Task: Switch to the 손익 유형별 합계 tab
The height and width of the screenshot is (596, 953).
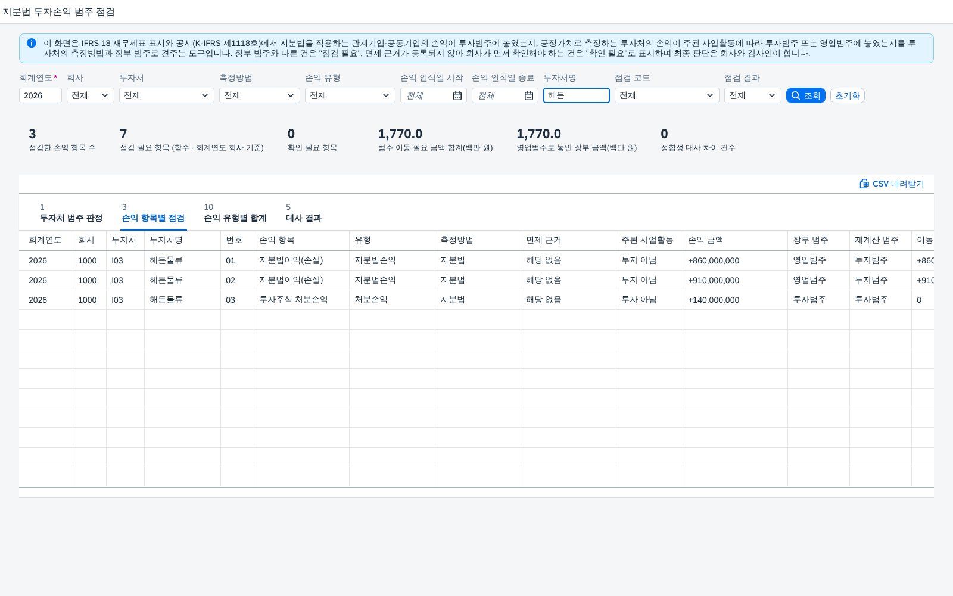Action: [x=235, y=213]
